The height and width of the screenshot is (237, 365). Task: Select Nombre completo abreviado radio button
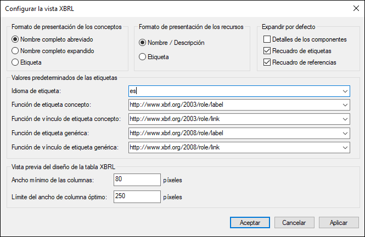(x=15, y=40)
